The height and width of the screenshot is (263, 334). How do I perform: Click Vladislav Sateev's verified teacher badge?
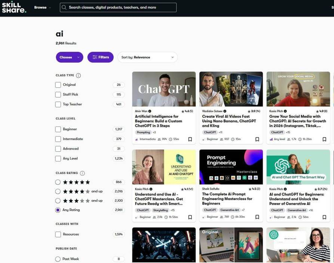point(225,111)
